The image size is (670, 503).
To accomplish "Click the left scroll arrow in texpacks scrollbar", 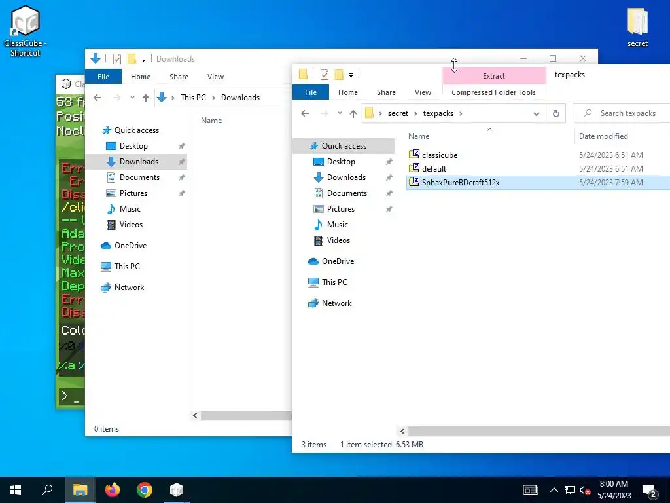I will pyautogui.click(x=402, y=431).
